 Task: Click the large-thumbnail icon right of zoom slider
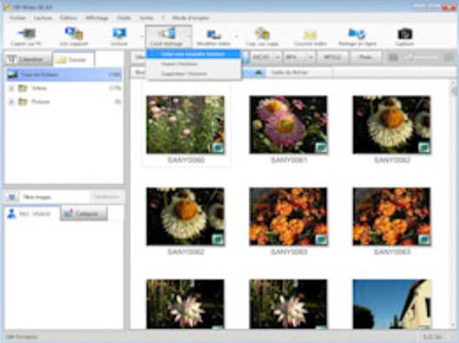tap(449, 57)
